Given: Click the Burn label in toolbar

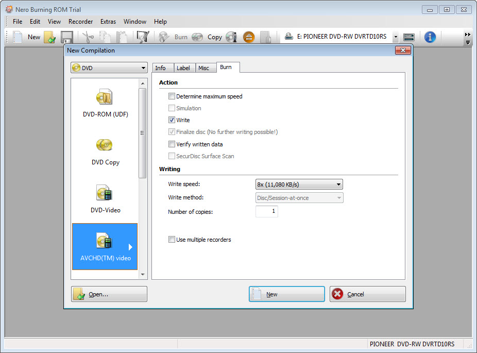Looking at the screenshot, I should pos(181,37).
